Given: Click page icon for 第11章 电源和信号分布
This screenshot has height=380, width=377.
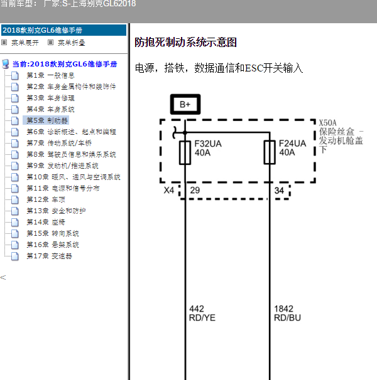Looking at the screenshot, I should point(15,188).
